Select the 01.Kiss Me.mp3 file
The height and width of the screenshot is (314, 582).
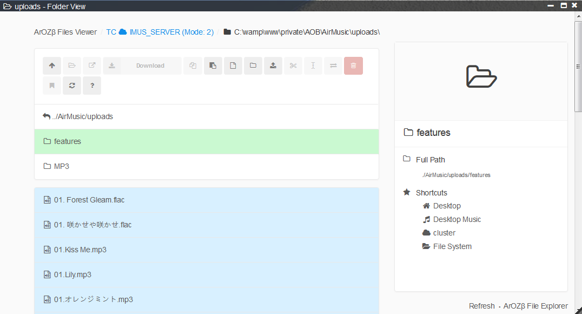tap(80, 250)
